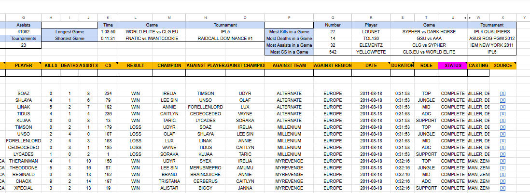Screen dimensions: 530x193
Task: Click the Most Kills in a Game cell
Action: click(289, 32)
